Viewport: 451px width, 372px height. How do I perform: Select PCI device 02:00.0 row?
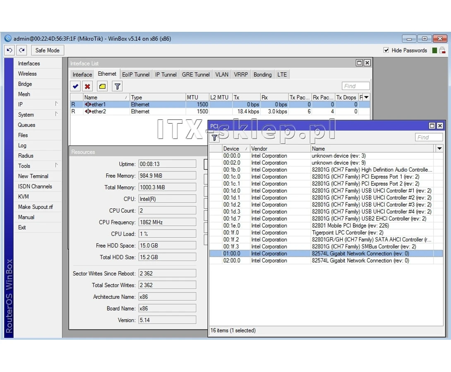pyautogui.click(x=326, y=260)
